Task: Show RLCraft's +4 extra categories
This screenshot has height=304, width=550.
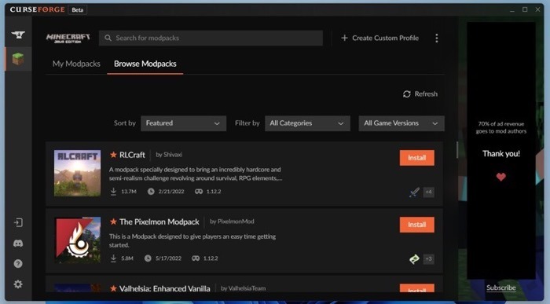Action: pos(428,192)
